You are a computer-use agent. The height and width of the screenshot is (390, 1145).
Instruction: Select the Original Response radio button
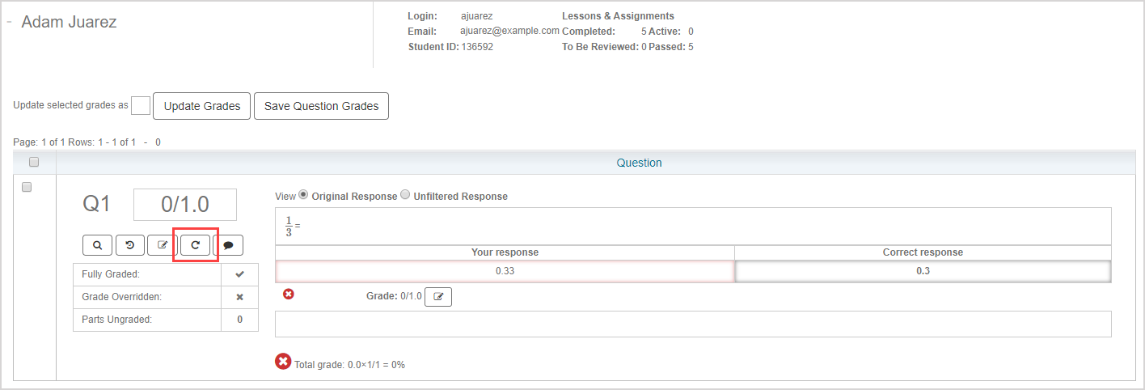tap(304, 195)
